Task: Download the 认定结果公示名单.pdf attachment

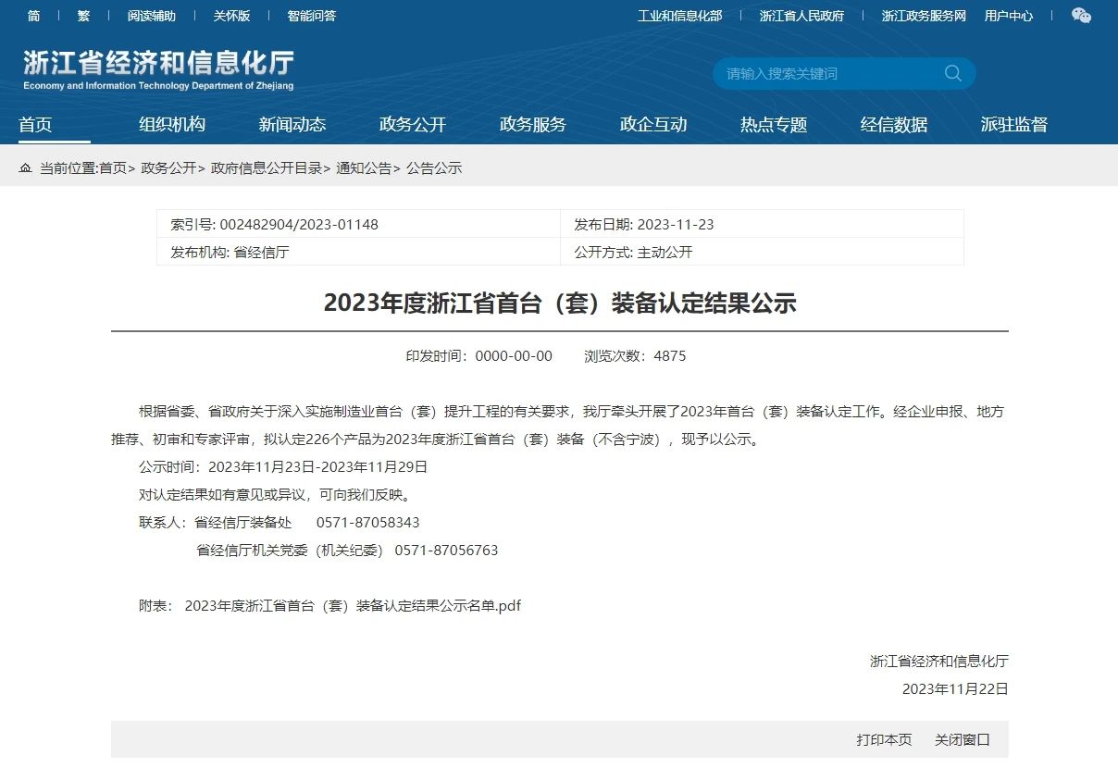Action: click(353, 606)
